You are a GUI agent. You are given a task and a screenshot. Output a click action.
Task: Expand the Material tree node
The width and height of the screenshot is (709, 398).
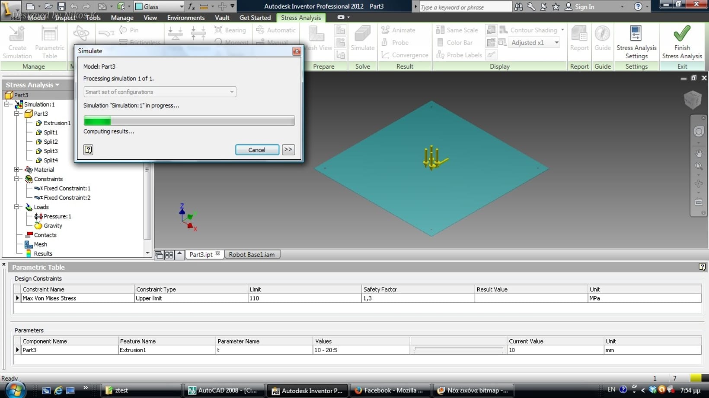coord(17,170)
